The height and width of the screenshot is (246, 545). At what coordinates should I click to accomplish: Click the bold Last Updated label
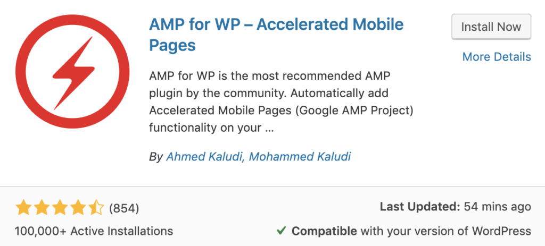[x=420, y=207]
